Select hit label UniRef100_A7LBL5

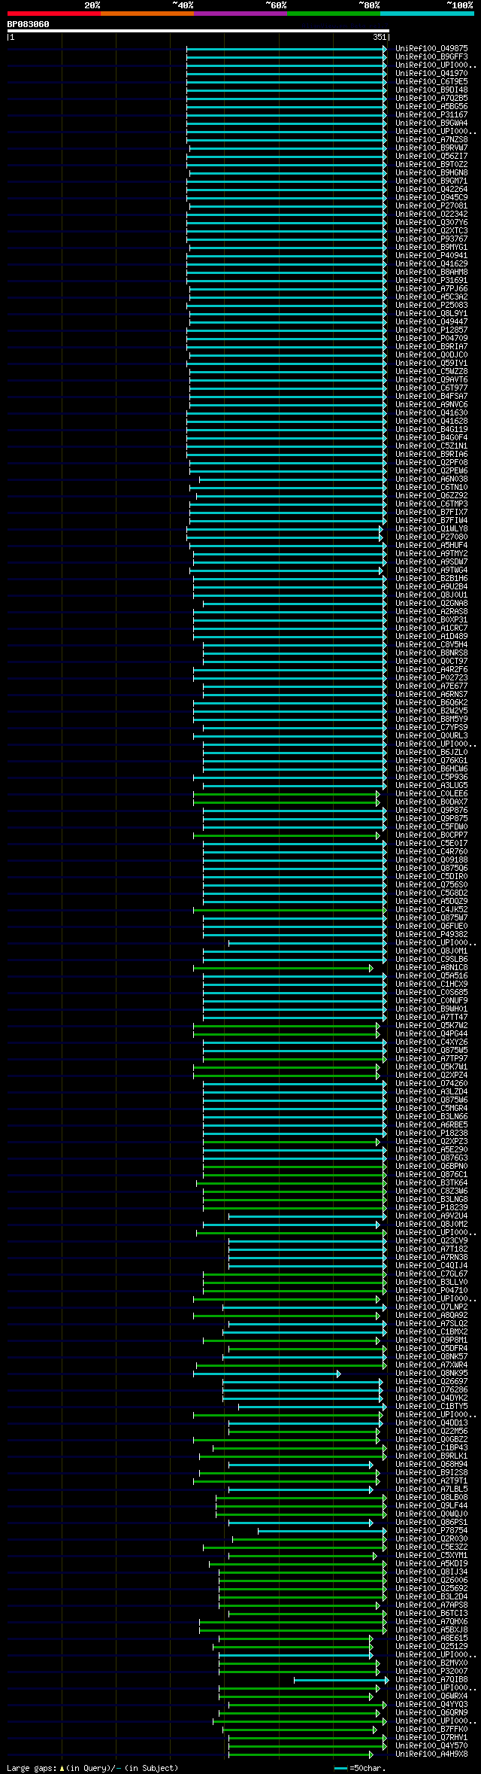[x=431, y=1489]
